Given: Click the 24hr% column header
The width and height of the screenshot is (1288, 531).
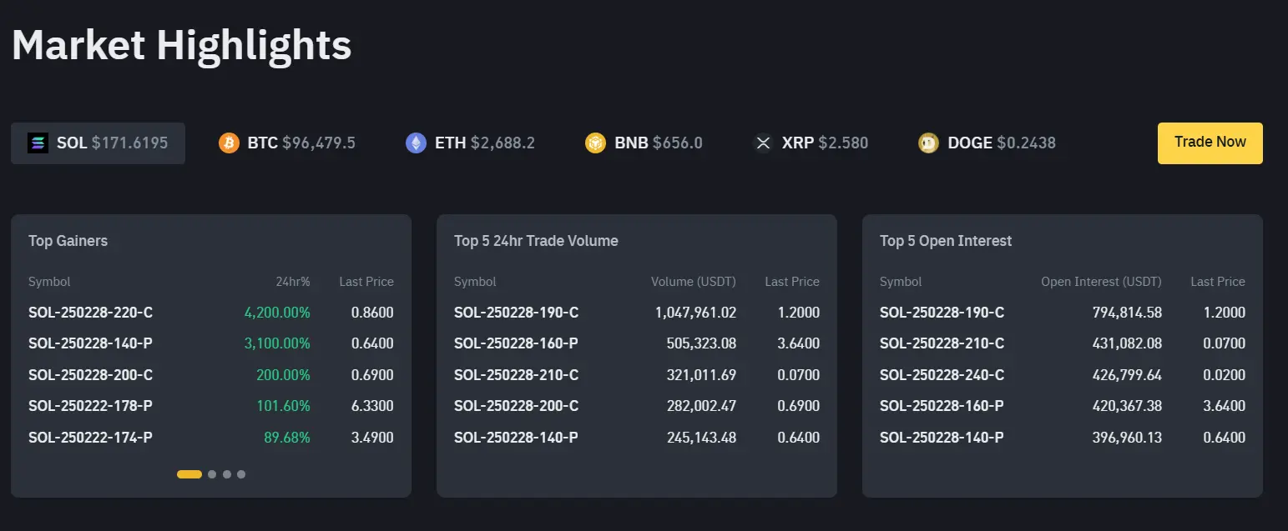Looking at the screenshot, I should coord(293,282).
